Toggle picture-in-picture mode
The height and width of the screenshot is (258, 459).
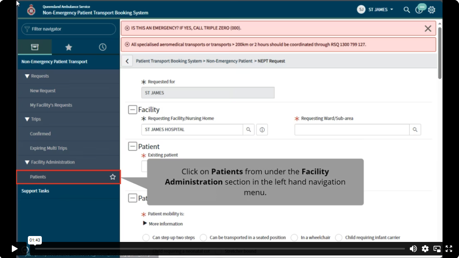point(437,249)
